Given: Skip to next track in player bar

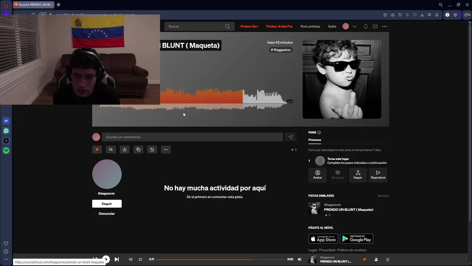Looking at the screenshot, I should click(x=117, y=259).
